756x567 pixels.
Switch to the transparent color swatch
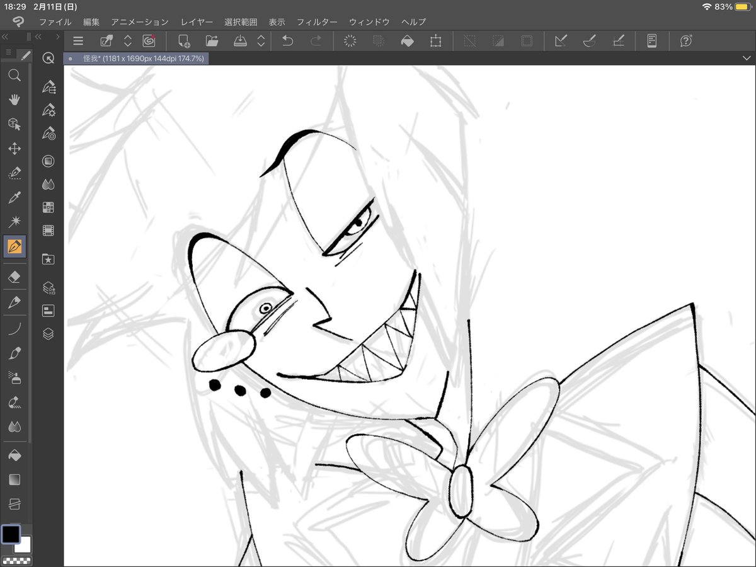pos(15,560)
